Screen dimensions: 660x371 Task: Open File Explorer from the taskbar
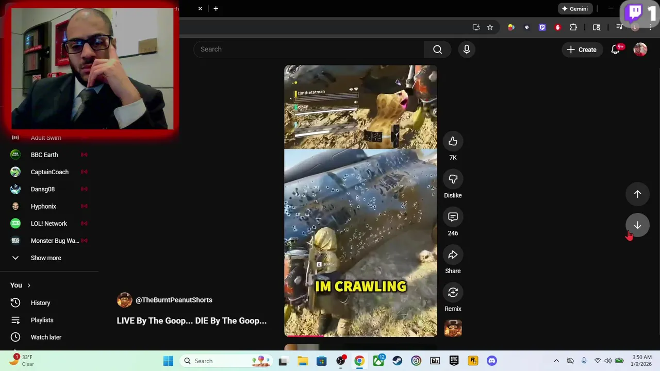pos(302,361)
